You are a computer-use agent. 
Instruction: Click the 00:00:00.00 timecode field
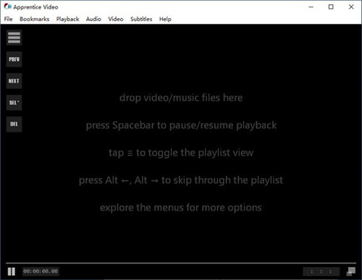(x=41, y=271)
